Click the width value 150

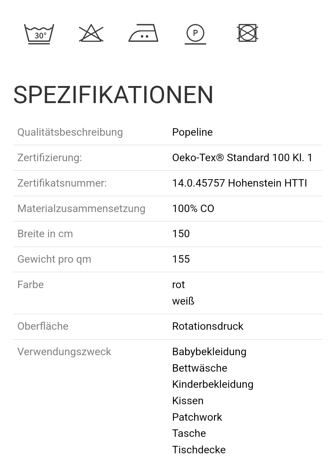pyautogui.click(x=181, y=234)
